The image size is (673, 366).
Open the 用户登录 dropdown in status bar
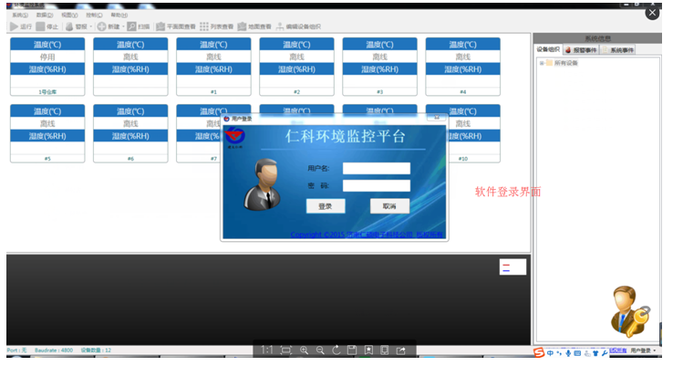[x=643, y=350]
